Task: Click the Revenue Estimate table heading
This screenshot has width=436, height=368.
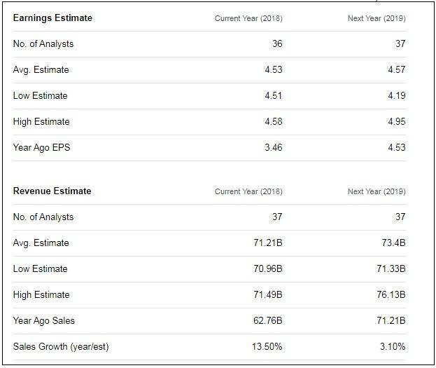Action: [x=52, y=191]
